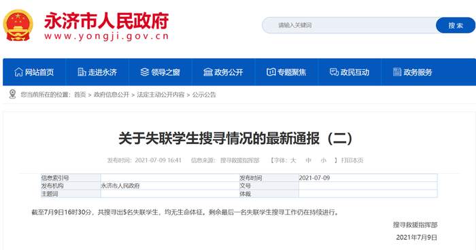The image size is (476, 250).
Task: Open the 政务公开 navigation menu
Action: [224, 72]
